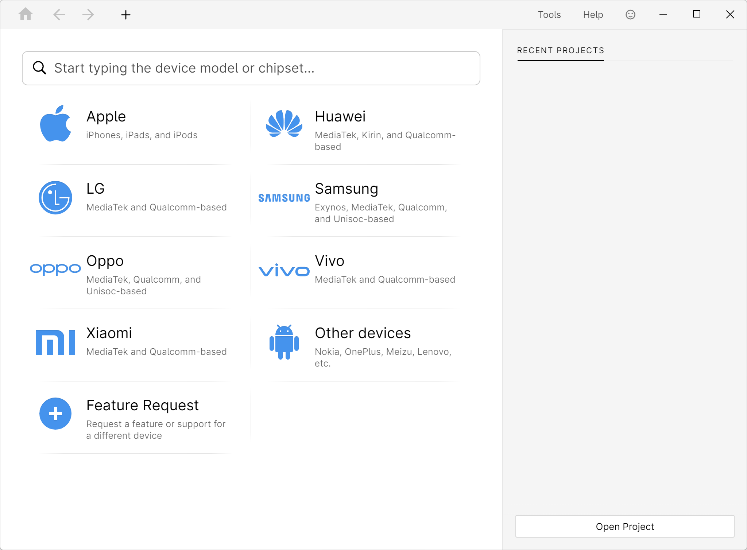Open the LG device category title
The image size is (747, 550).
click(96, 189)
